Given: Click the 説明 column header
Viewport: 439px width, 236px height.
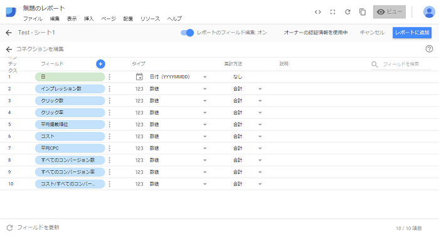Looking at the screenshot, I should pos(284,64).
